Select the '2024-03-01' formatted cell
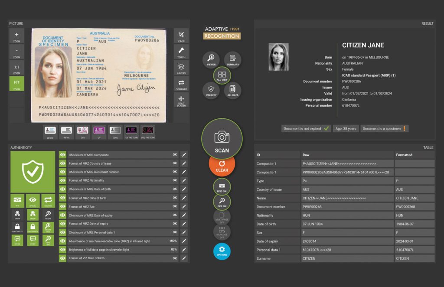The width and height of the screenshot is (444, 287). (x=414, y=241)
